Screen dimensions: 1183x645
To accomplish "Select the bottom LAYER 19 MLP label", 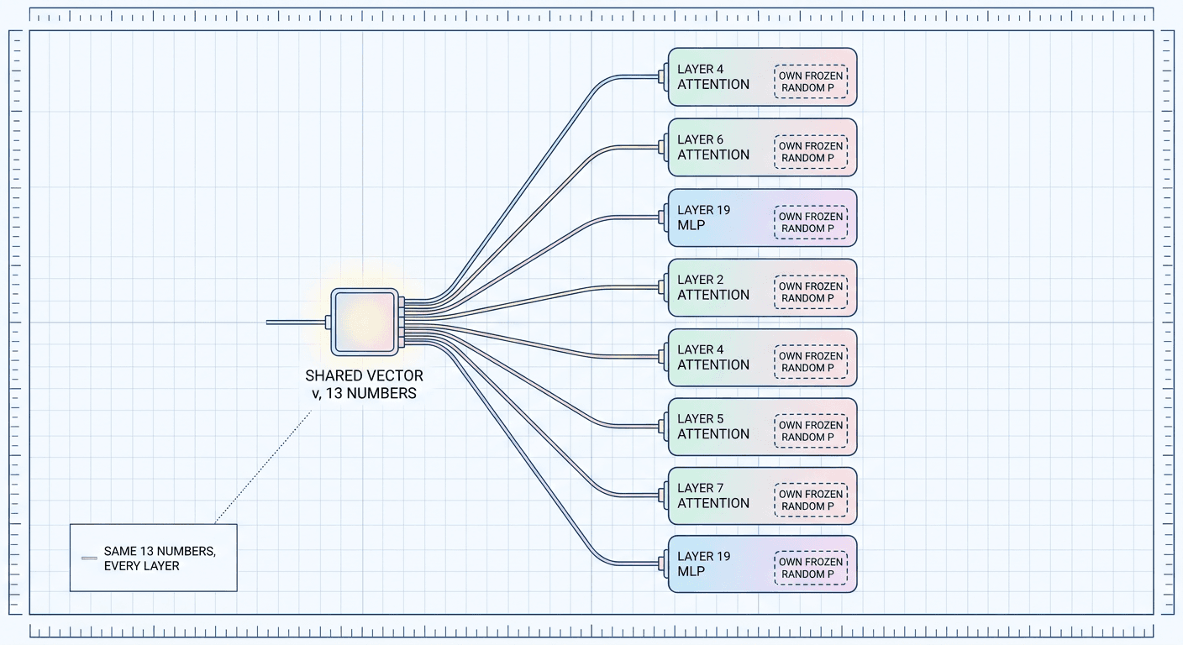I will coord(704,564).
